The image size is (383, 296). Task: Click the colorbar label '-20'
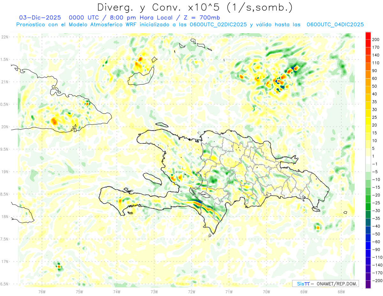point(376,195)
